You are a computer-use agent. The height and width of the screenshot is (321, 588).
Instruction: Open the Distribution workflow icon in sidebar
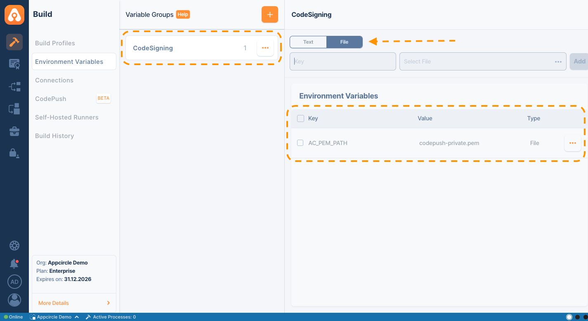tap(14, 87)
